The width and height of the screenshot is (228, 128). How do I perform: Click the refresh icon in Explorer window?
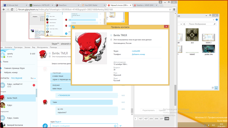[184, 24]
